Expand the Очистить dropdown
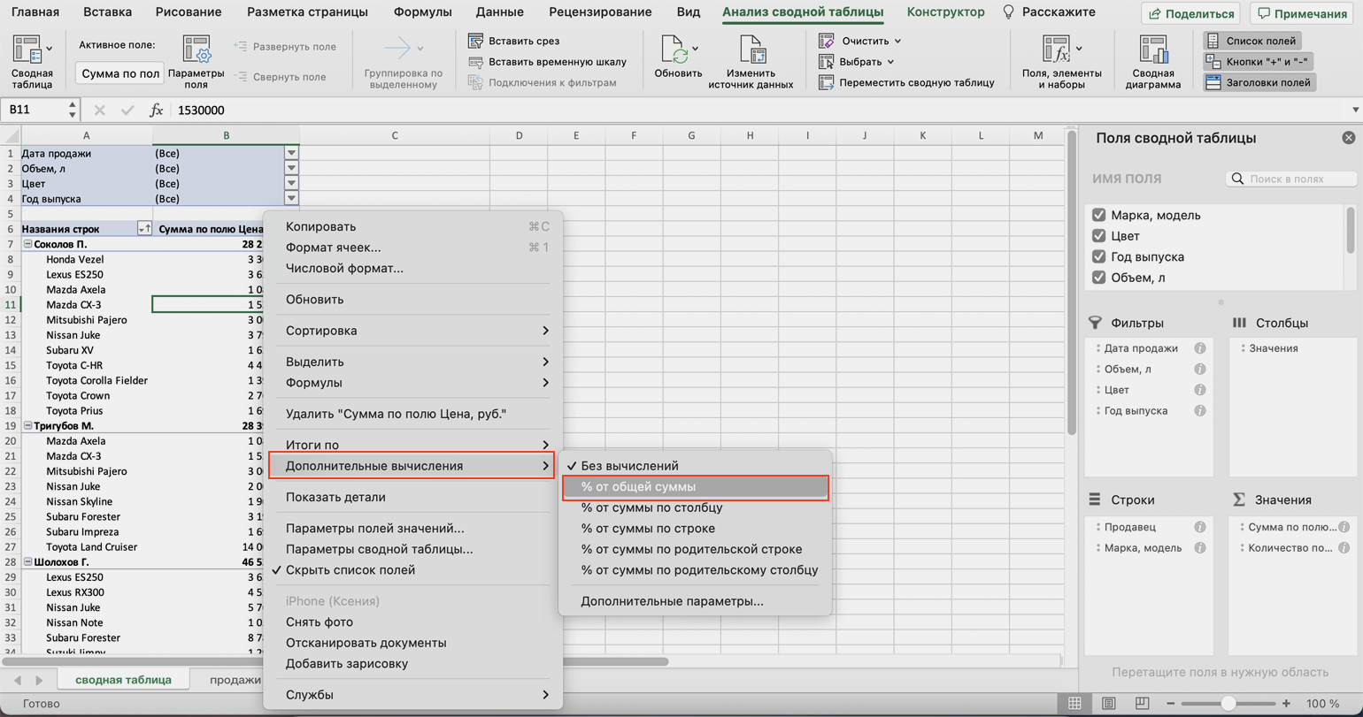Image resolution: width=1363 pixels, height=717 pixels. [x=897, y=42]
